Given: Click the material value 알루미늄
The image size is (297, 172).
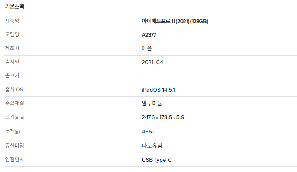Looking at the screenshot, I should click(x=152, y=103).
